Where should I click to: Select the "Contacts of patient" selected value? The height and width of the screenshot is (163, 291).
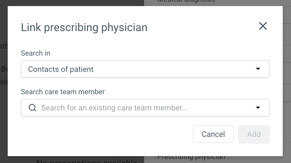[61, 69]
